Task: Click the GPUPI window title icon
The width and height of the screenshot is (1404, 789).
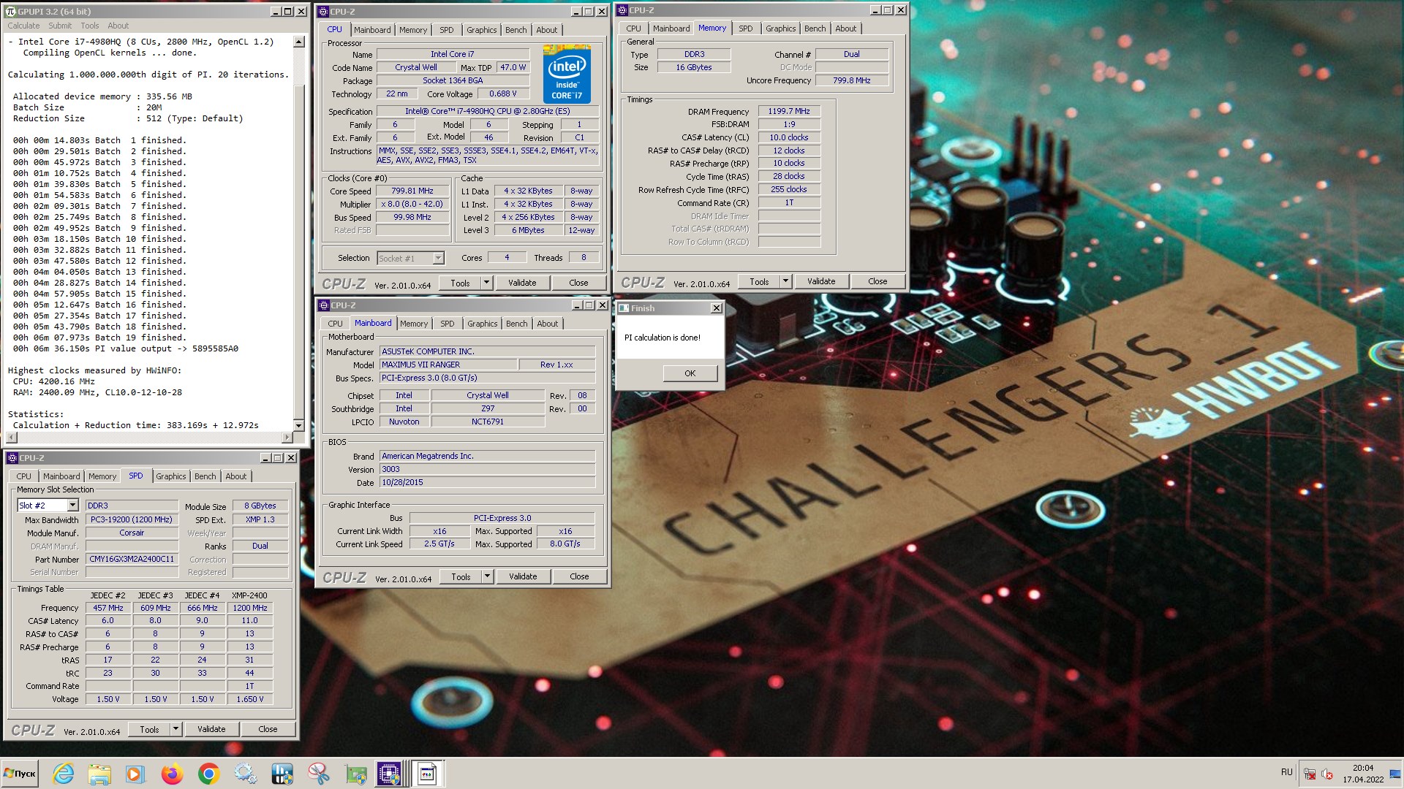Action: click(11, 12)
